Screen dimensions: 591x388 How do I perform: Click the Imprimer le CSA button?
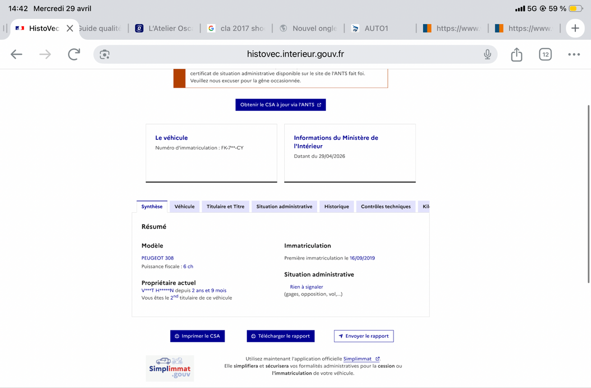click(197, 336)
